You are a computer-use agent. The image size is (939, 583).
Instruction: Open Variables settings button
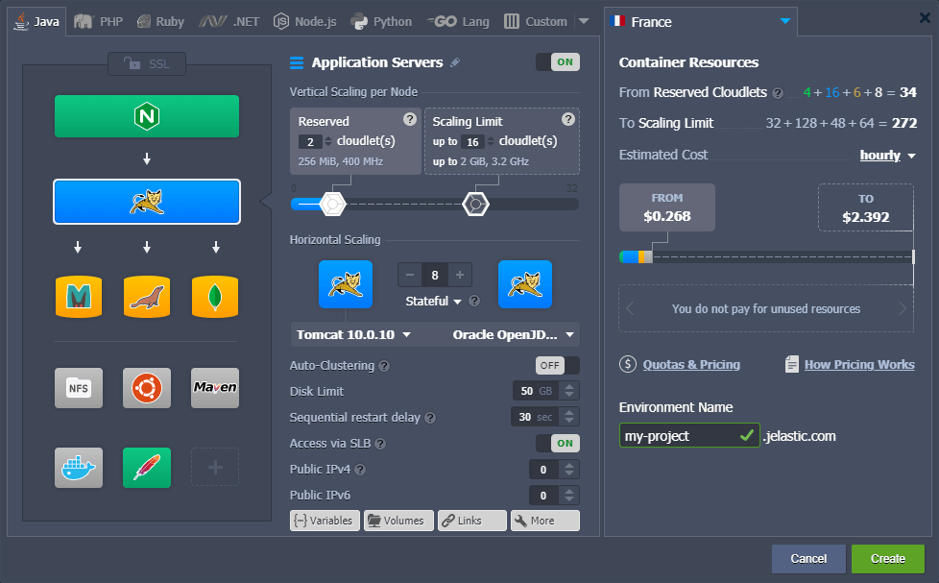coord(325,521)
